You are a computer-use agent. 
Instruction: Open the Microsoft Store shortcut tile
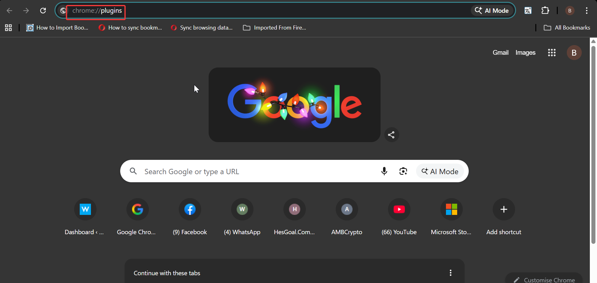click(451, 217)
